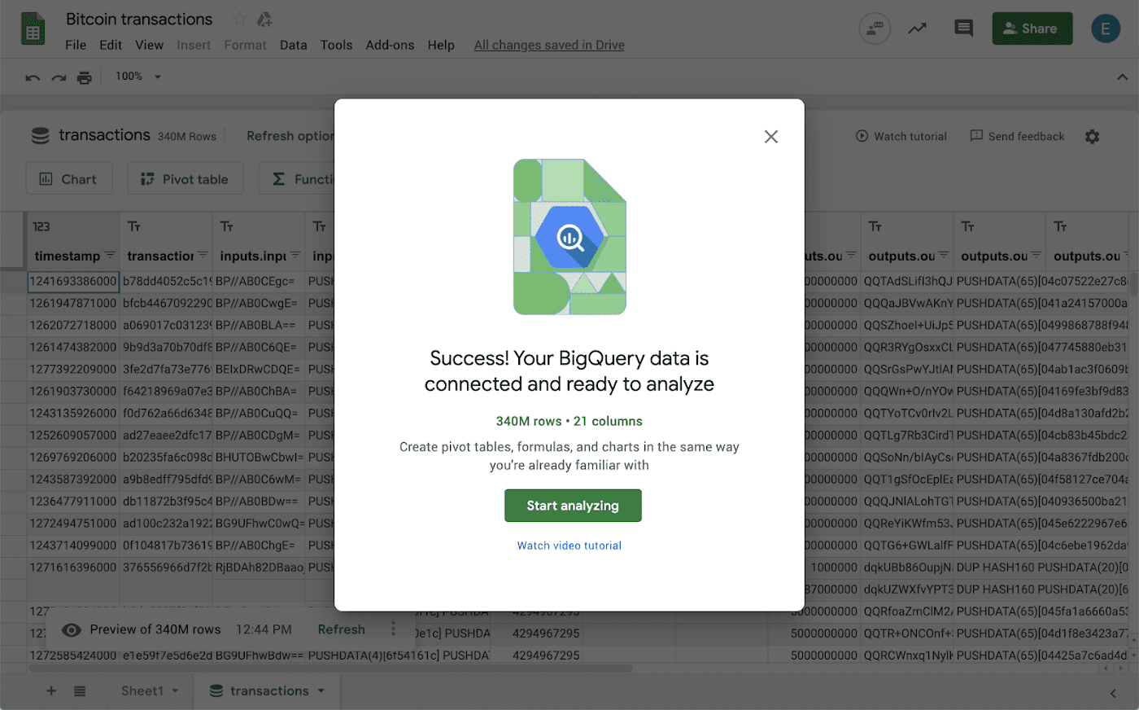Click the add sheet plus icon
The width and height of the screenshot is (1139, 710).
(51, 690)
